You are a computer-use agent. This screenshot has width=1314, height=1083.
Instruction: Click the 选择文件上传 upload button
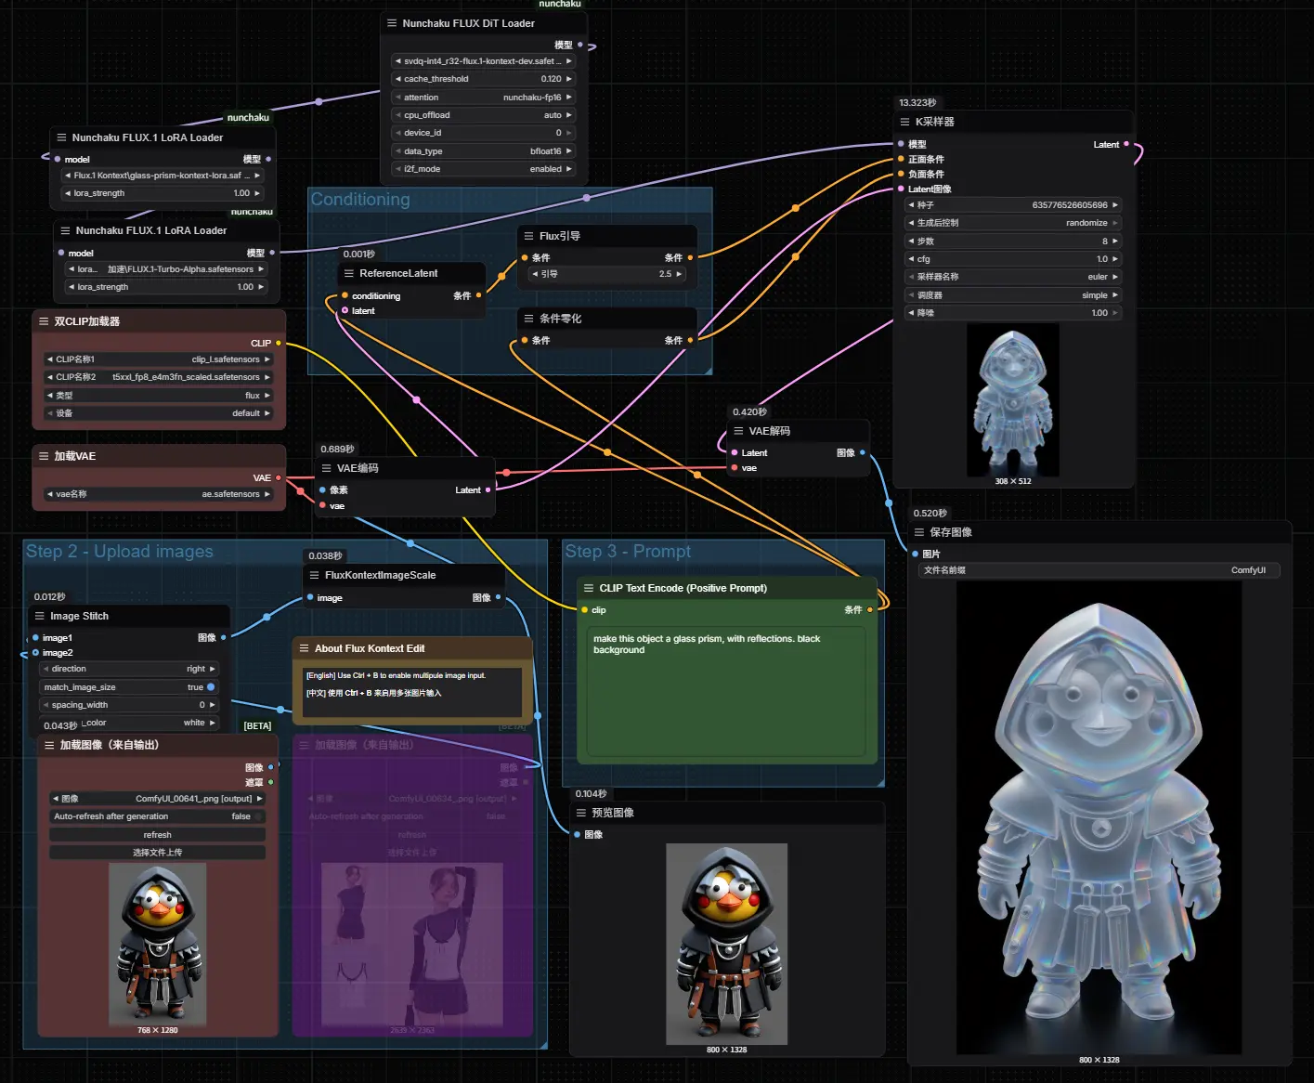pyautogui.click(x=157, y=853)
